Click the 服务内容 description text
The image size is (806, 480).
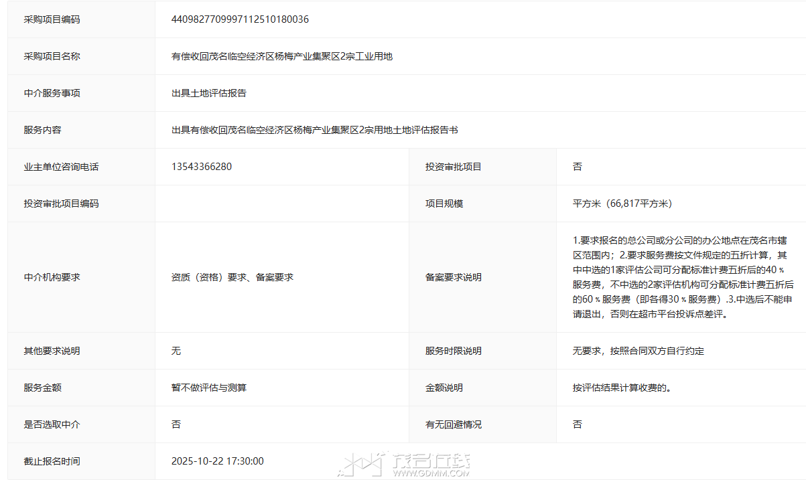point(314,130)
